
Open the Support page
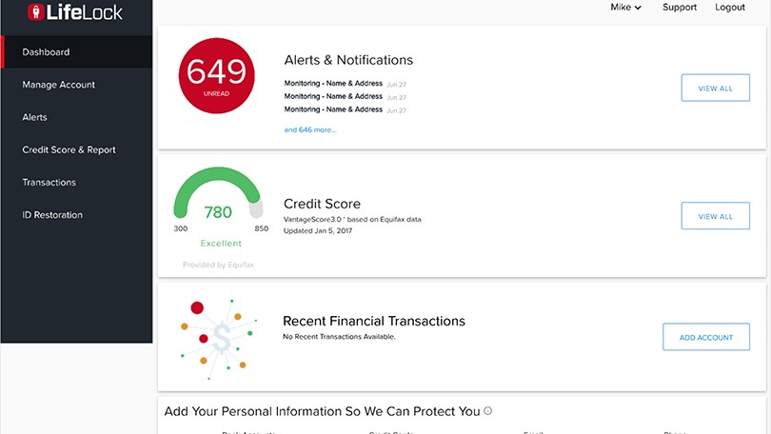coord(680,8)
